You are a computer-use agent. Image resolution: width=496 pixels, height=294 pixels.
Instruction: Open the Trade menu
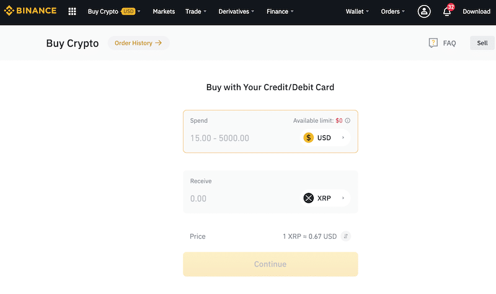[x=196, y=11]
